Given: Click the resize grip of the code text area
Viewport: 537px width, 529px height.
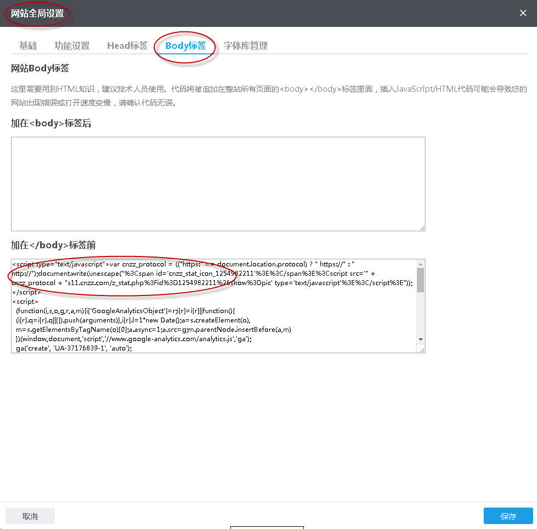Looking at the screenshot, I should click(x=422, y=350).
